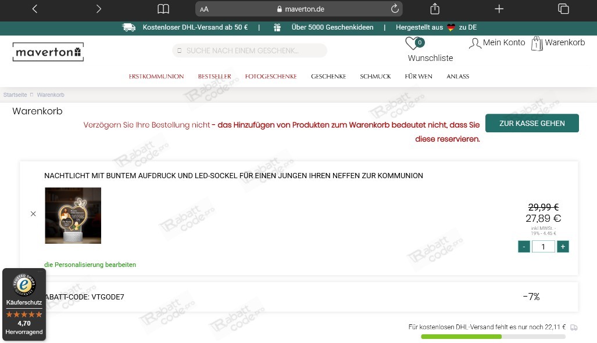Click the RABATT-CODE: VTGODE7 text
Screen dimensions: 597x343
tap(84, 297)
